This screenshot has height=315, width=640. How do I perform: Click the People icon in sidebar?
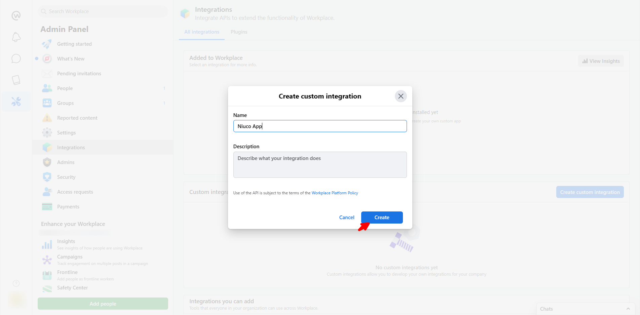click(x=47, y=88)
